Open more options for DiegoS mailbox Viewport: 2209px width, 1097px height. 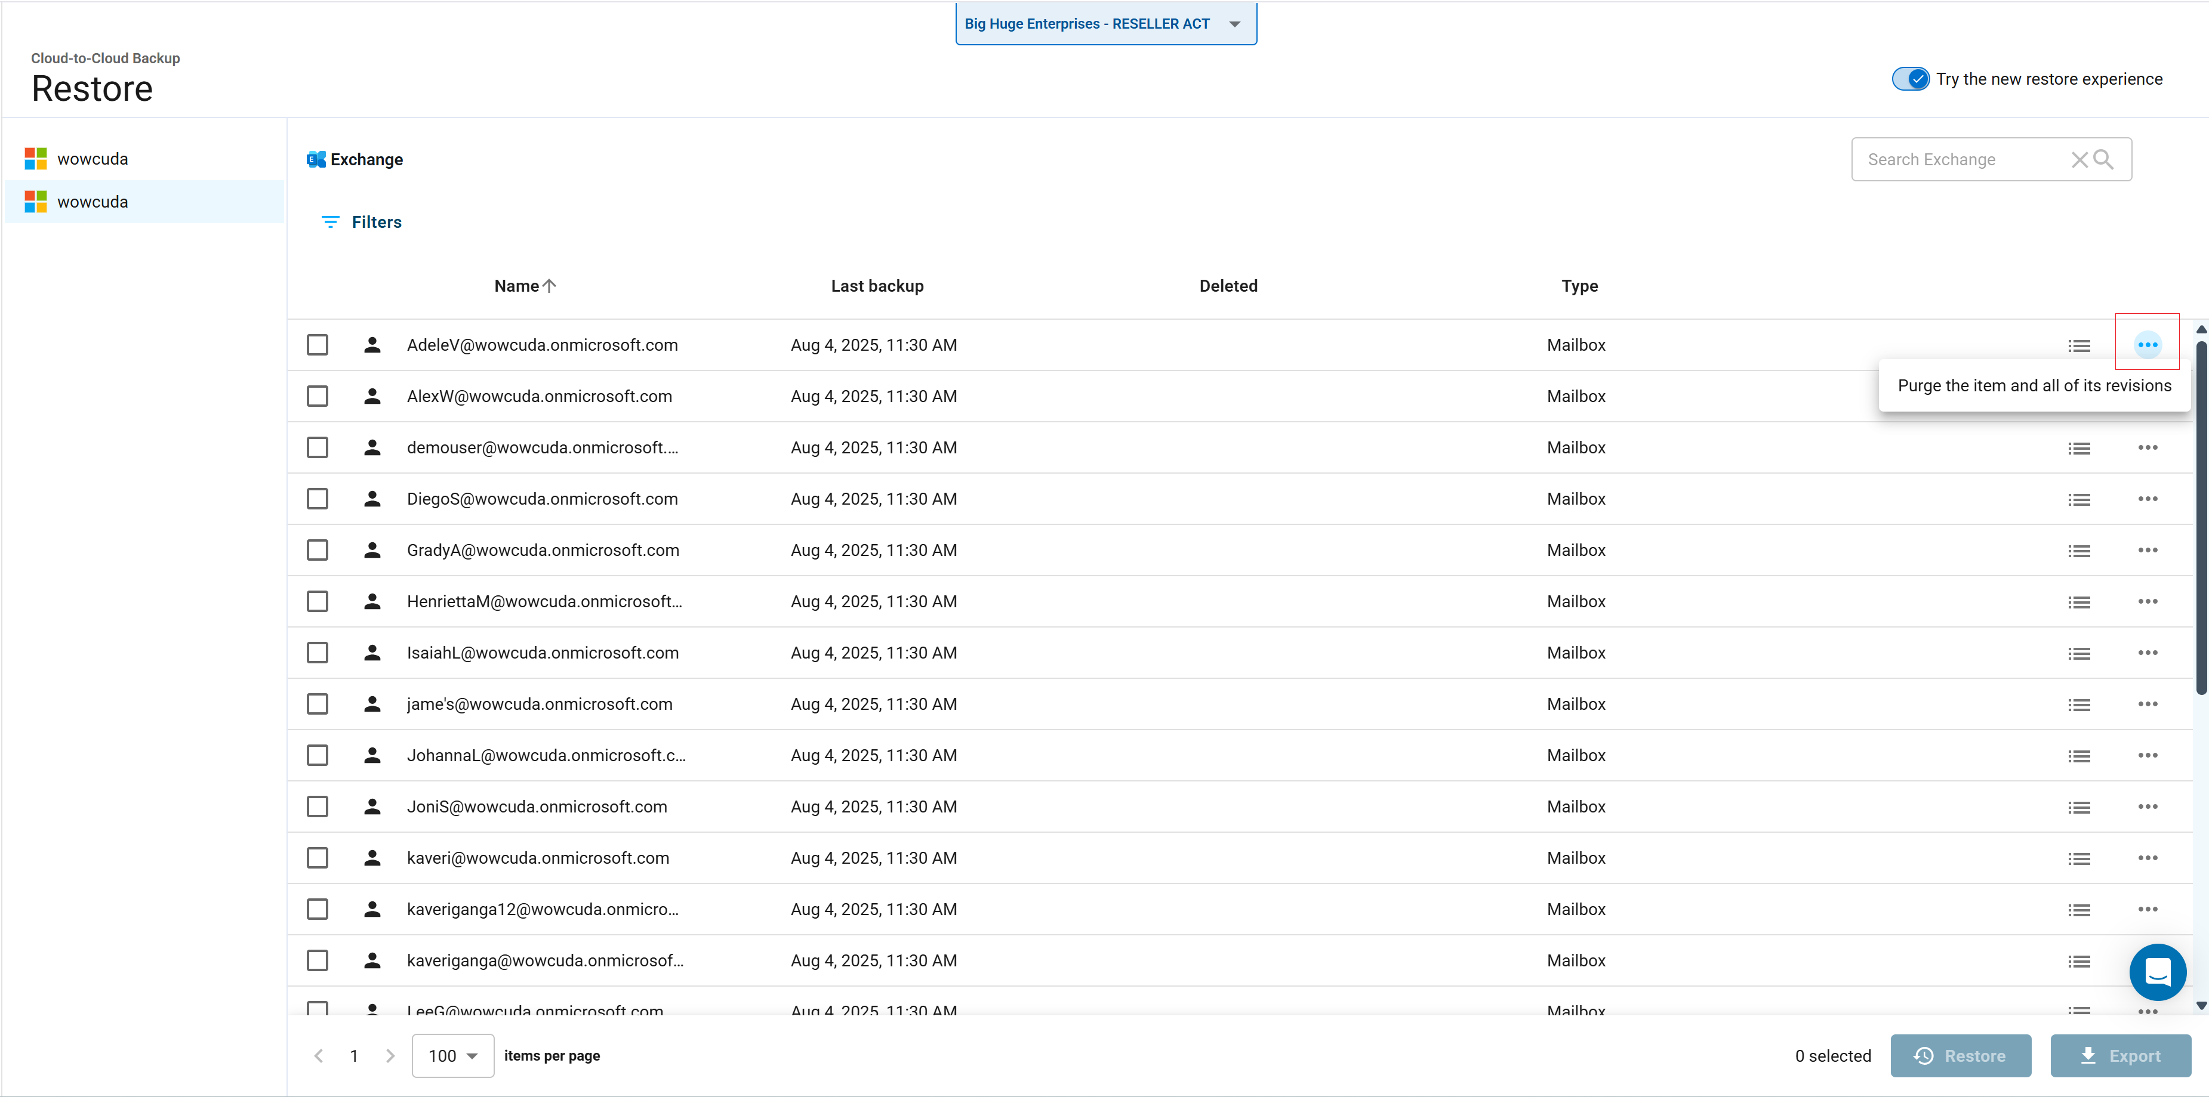[x=2146, y=499]
